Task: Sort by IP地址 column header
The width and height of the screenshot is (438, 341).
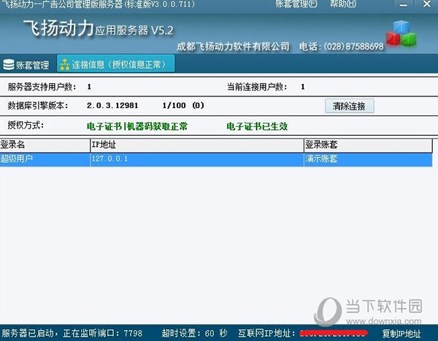Action: click(x=197, y=145)
